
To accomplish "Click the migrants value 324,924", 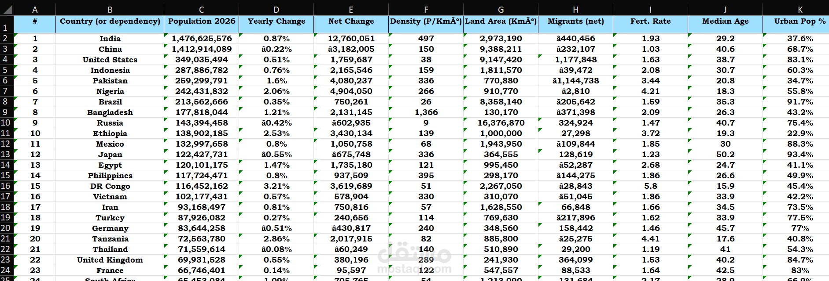I will 575,123.
